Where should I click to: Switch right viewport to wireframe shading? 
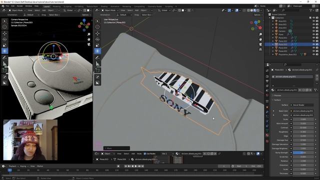point(248,10)
